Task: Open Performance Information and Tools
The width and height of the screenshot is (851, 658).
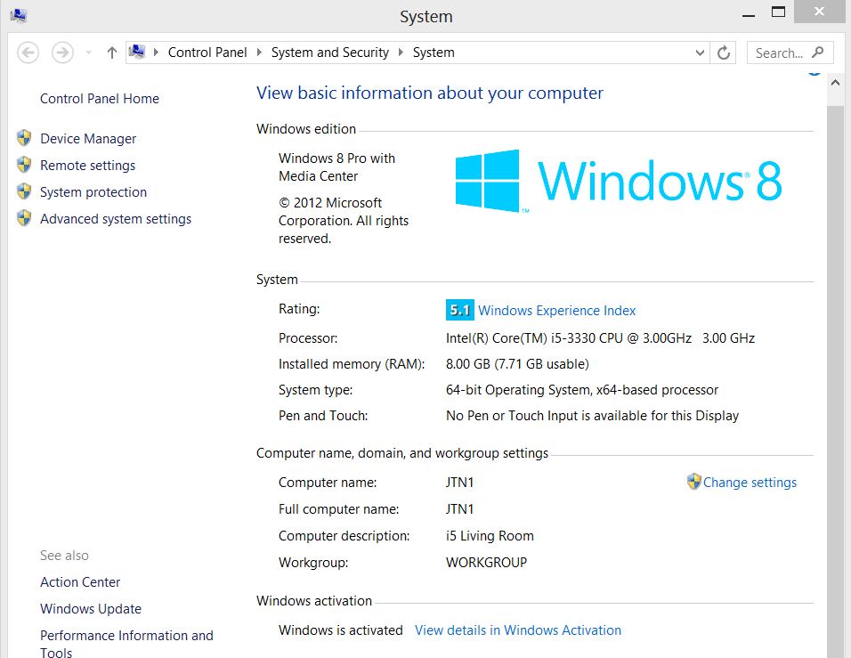Action: click(126, 644)
